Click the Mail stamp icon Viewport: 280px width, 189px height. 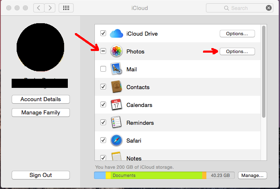click(x=116, y=69)
